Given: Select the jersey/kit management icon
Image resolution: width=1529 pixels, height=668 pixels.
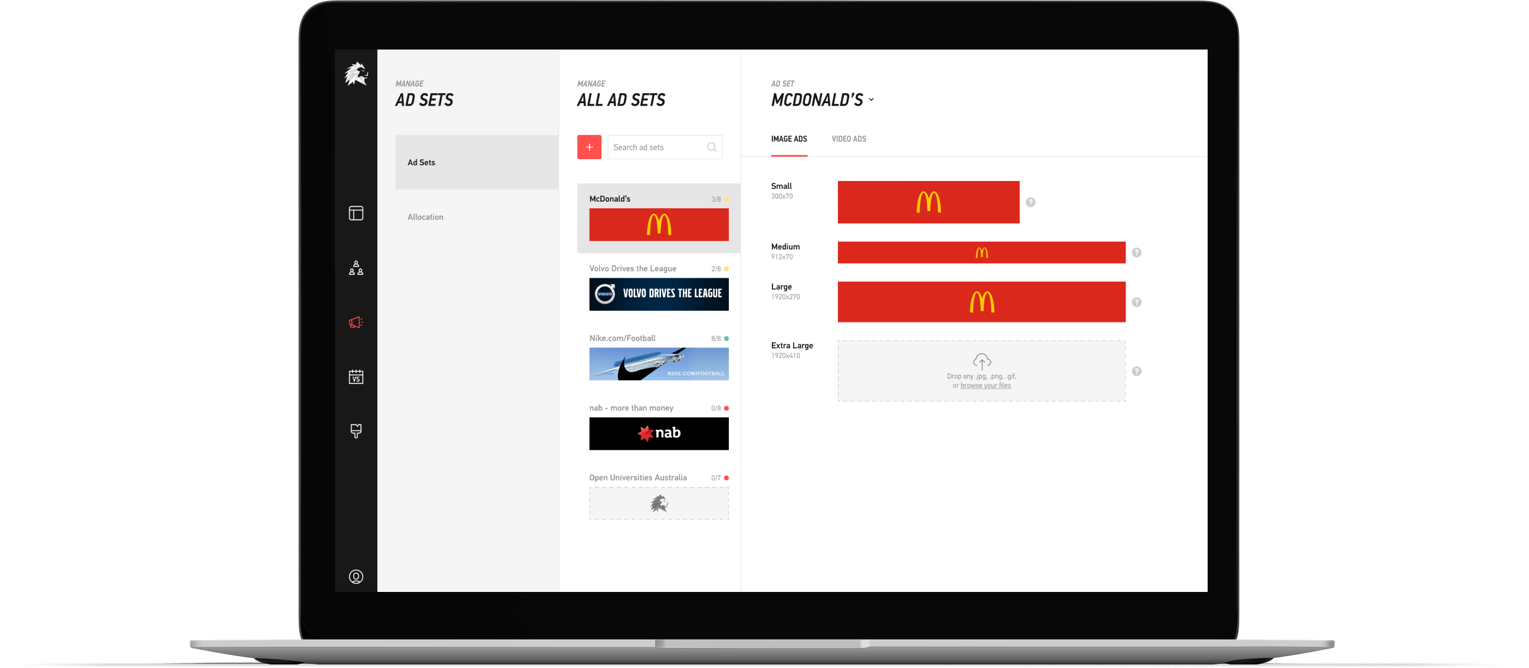Looking at the screenshot, I should point(358,432).
